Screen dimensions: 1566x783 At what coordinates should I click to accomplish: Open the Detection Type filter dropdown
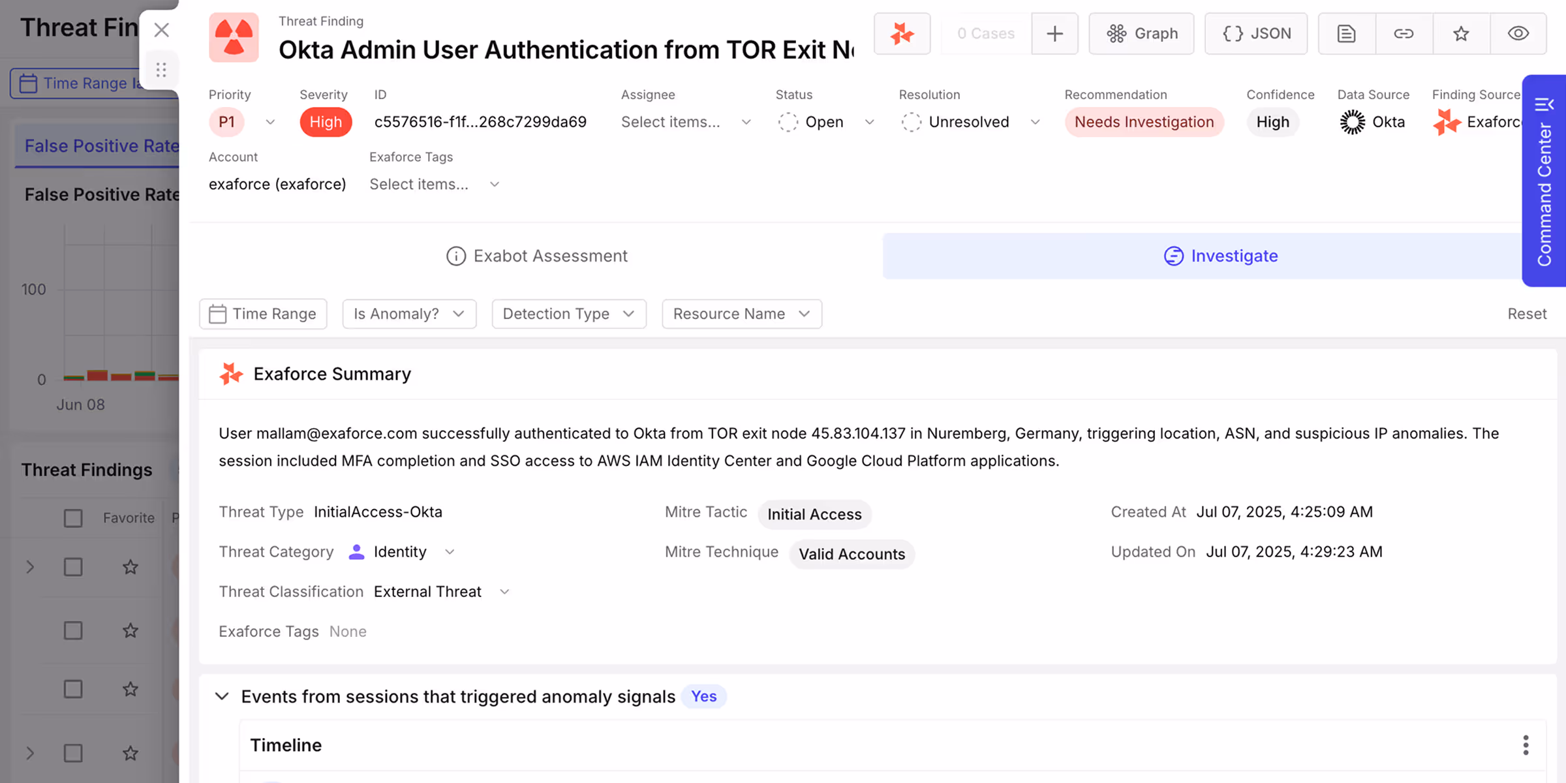(569, 314)
